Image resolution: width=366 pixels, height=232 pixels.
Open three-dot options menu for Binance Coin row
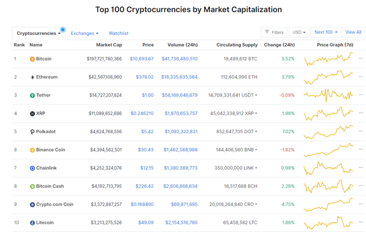361,149
